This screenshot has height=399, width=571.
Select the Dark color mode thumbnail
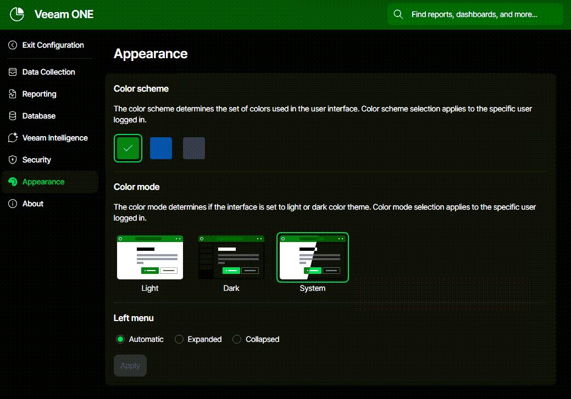pyautogui.click(x=231, y=257)
